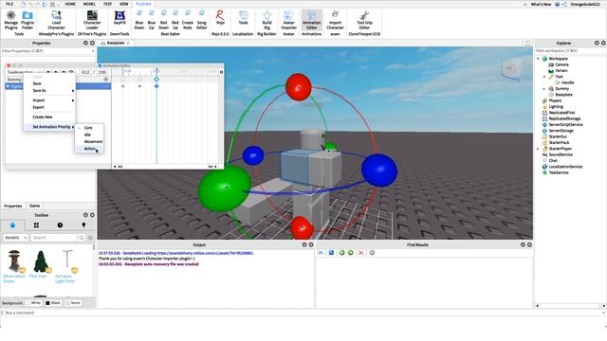Open the FILE menu
This screenshot has width=607, height=341.
click(9, 4)
